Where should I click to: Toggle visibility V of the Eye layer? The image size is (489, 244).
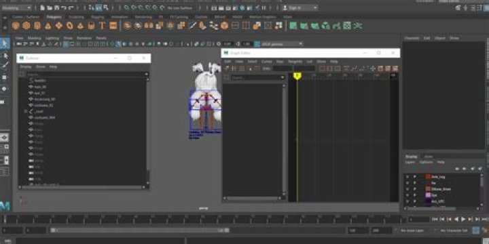(407, 195)
